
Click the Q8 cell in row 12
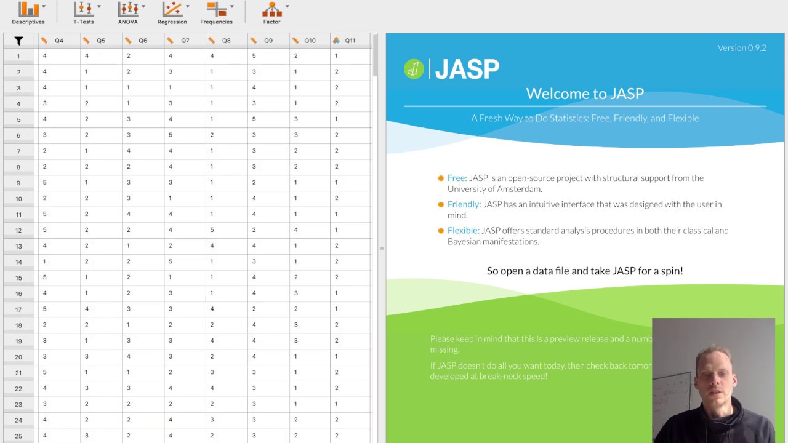[x=227, y=229]
